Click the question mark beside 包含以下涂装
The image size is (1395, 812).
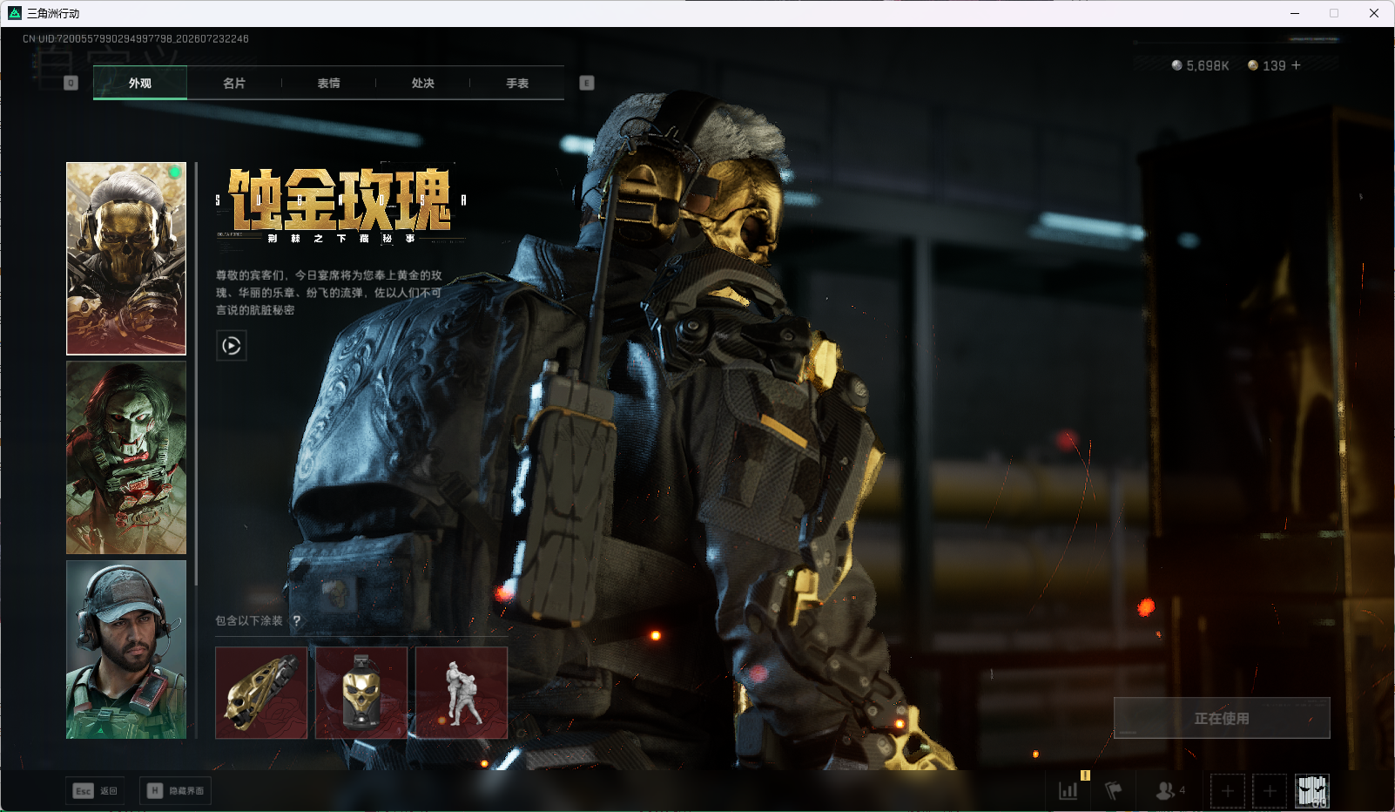tap(297, 620)
